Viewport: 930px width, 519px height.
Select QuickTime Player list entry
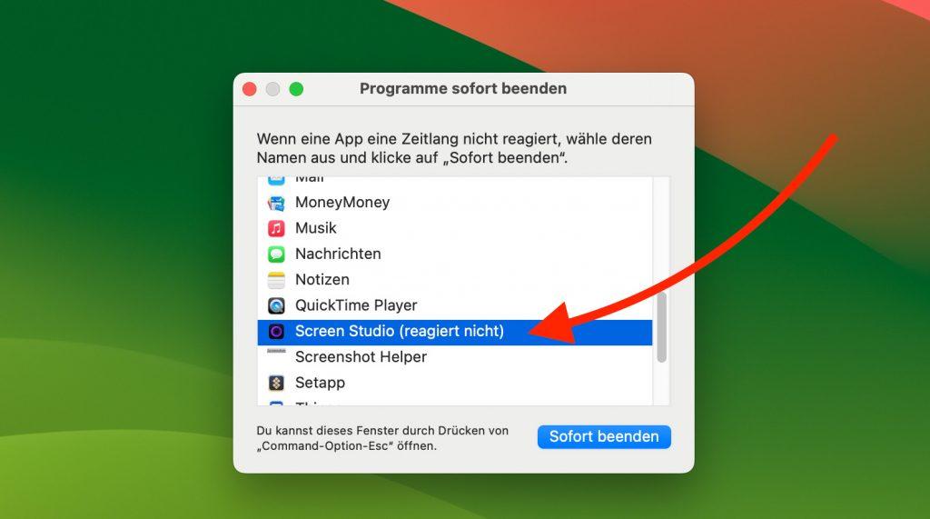click(455, 305)
